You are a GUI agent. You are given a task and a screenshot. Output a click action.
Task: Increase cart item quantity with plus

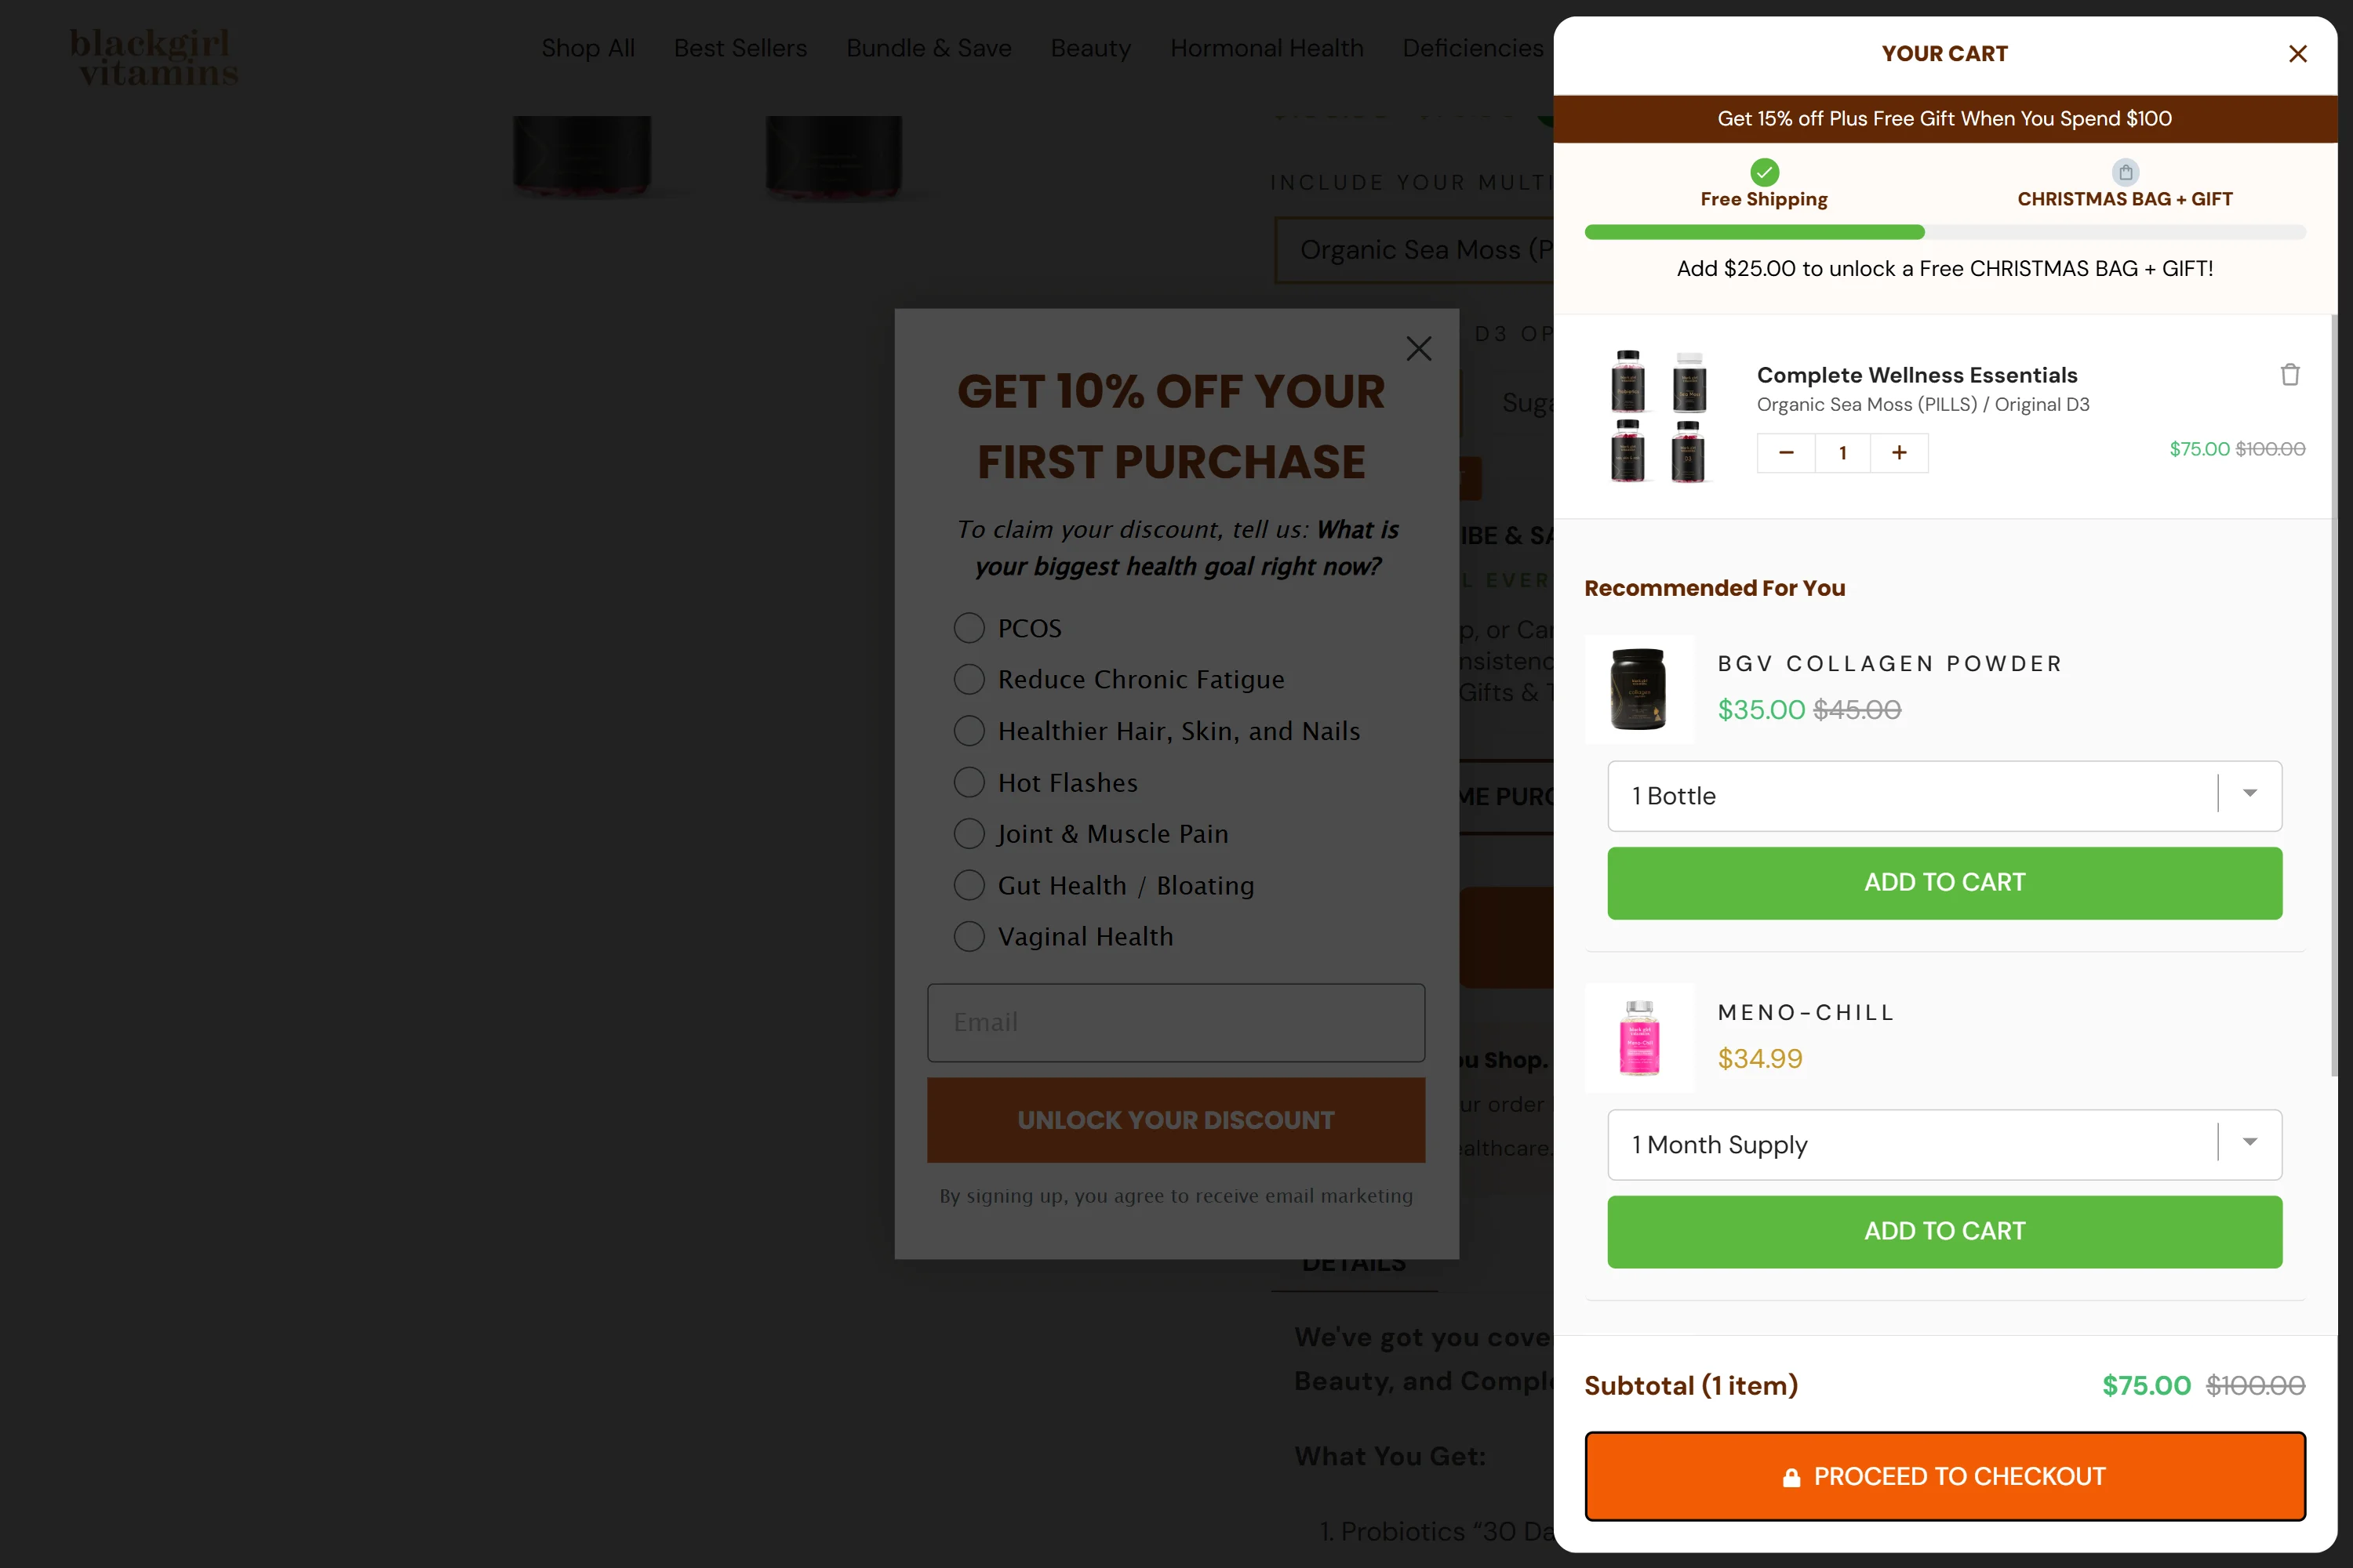[1899, 453]
